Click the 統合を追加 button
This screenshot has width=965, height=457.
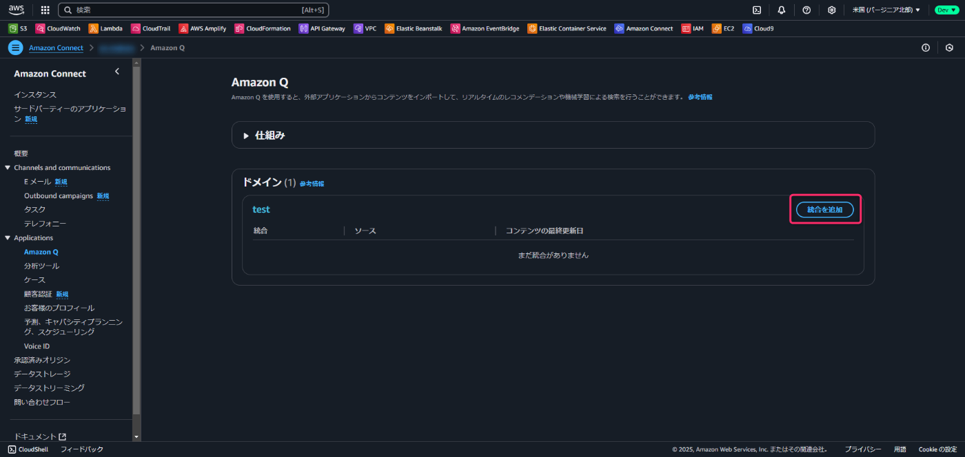coord(824,209)
